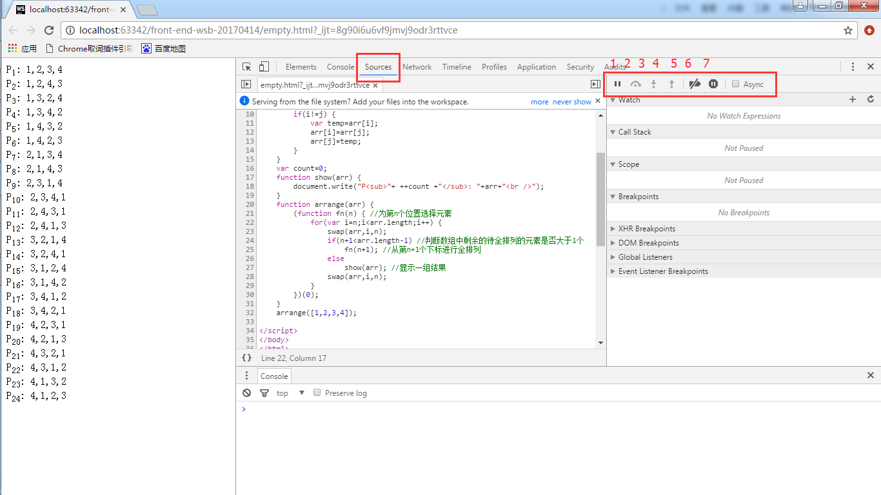The image size is (881, 495).
Task: Close the empty.html source file tab
Action: click(376, 85)
